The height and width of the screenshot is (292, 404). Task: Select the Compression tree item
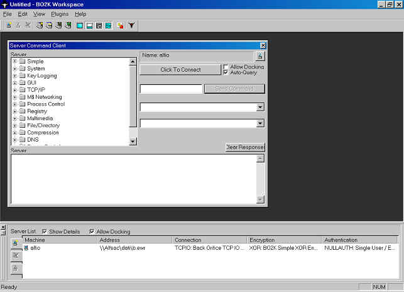(43, 132)
